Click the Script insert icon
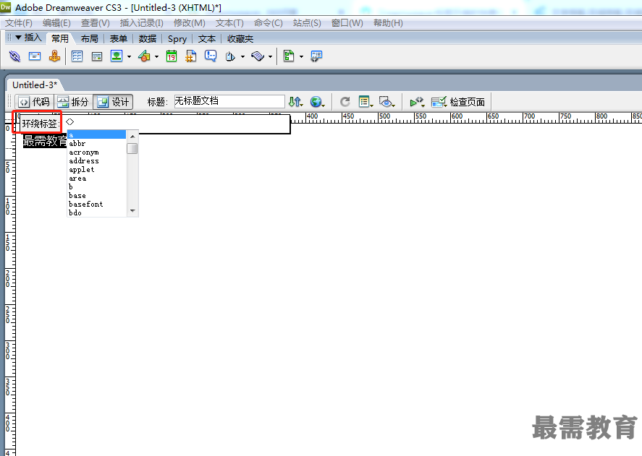Image resolution: width=642 pixels, height=456 pixels. pyautogui.click(x=258, y=56)
